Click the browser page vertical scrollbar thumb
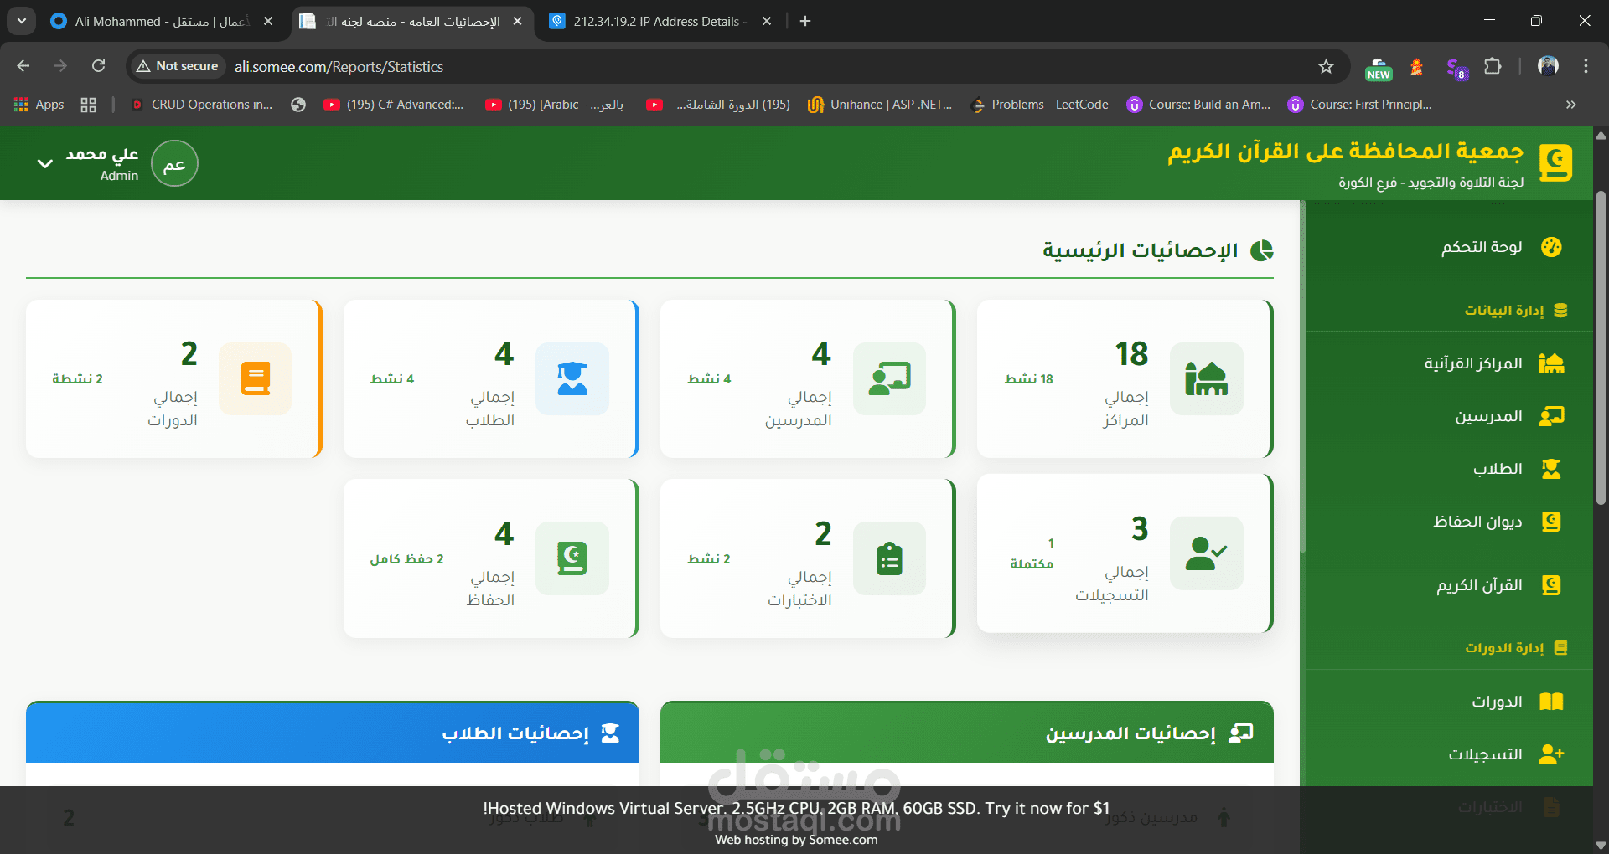The width and height of the screenshot is (1609, 854). [x=1601, y=347]
